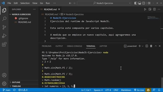This screenshot has width=163, height=92.
Task: Open the File menu
Action: (x=9, y=3)
